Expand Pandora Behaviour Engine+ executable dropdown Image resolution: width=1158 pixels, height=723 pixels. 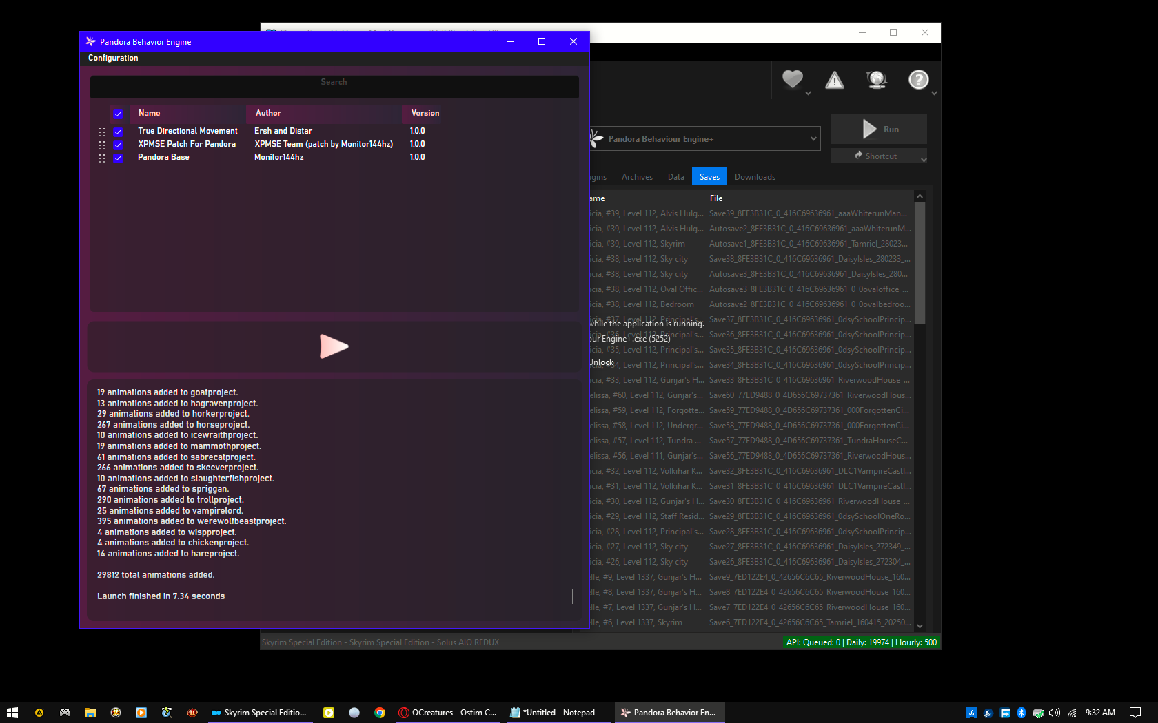point(813,138)
